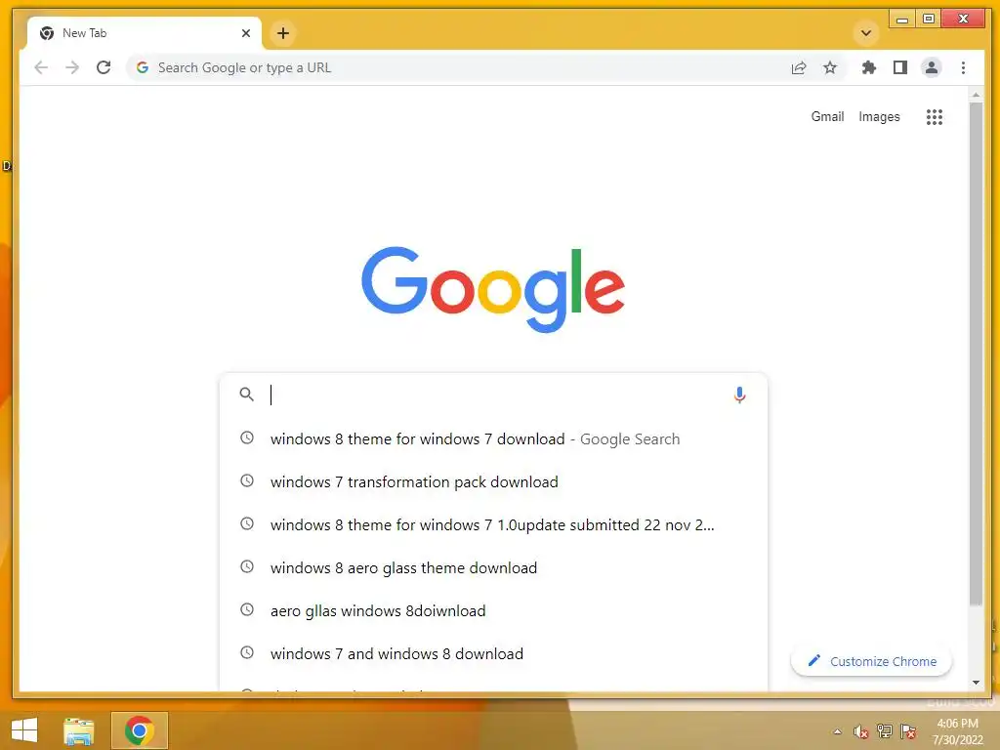Viewport: 1000px width, 750px height.
Task: Toggle the Chrome side panel icon
Action: click(x=899, y=67)
